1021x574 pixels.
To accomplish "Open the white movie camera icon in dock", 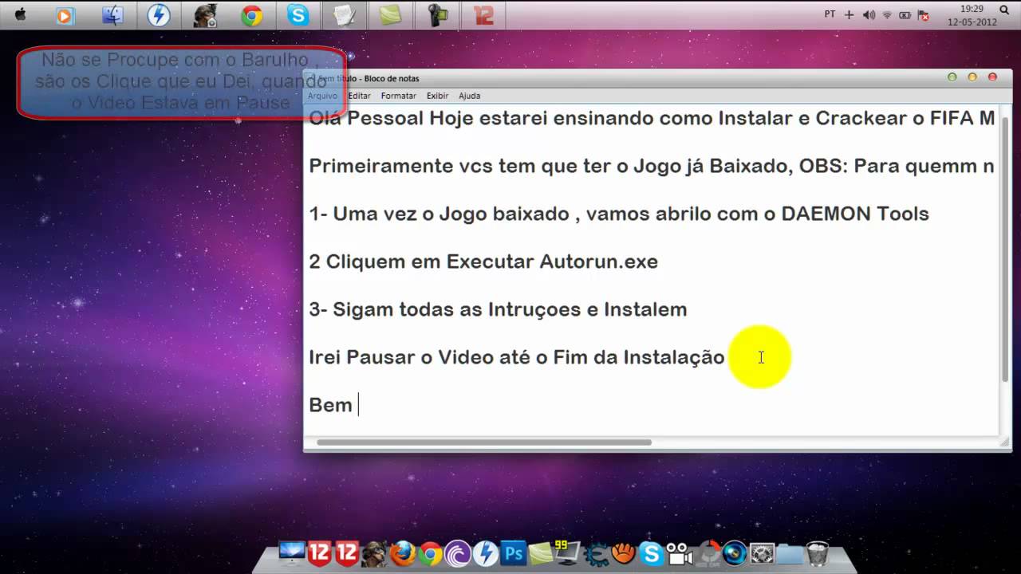I will click(679, 553).
